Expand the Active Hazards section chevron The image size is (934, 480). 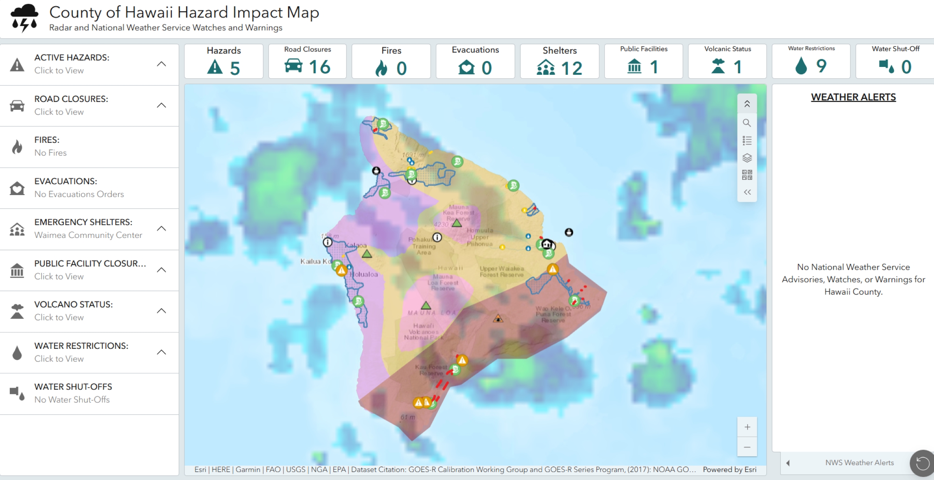162,64
